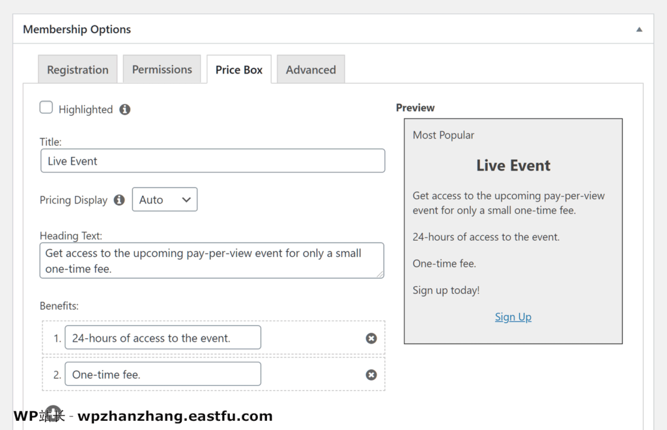Remove the '24-hours of access' benefit
Screen dimensions: 667x430
pos(371,338)
